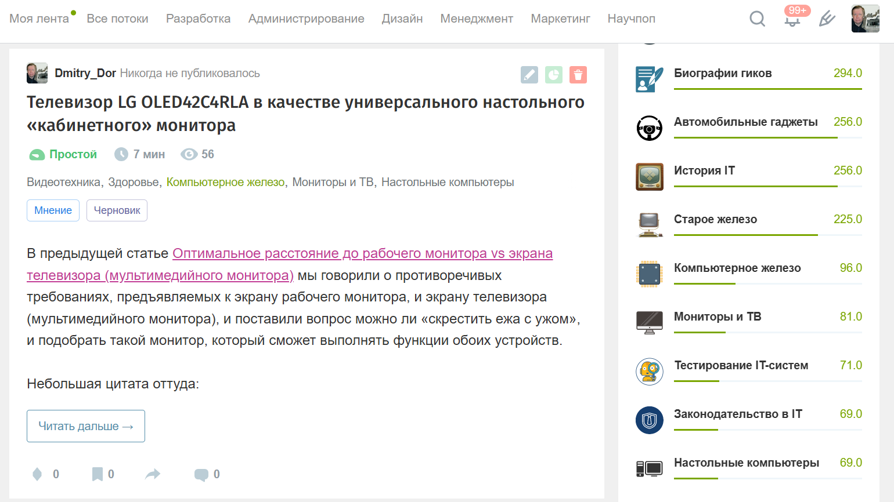Open Настольные компьютеры title in sidebar
The width and height of the screenshot is (894, 502).
click(747, 463)
